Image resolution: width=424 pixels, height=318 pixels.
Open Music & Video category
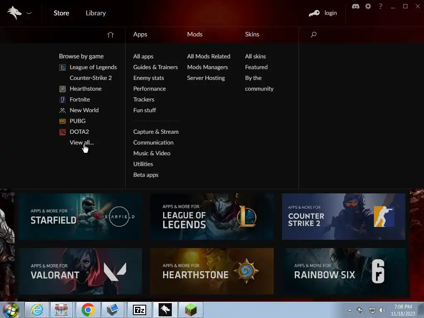(x=152, y=153)
